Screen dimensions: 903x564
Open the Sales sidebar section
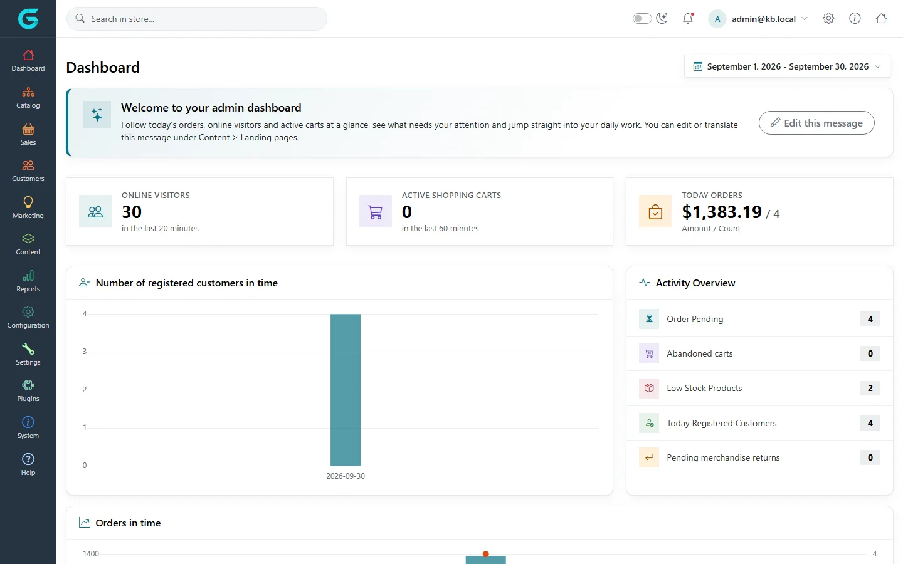[28, 135]
